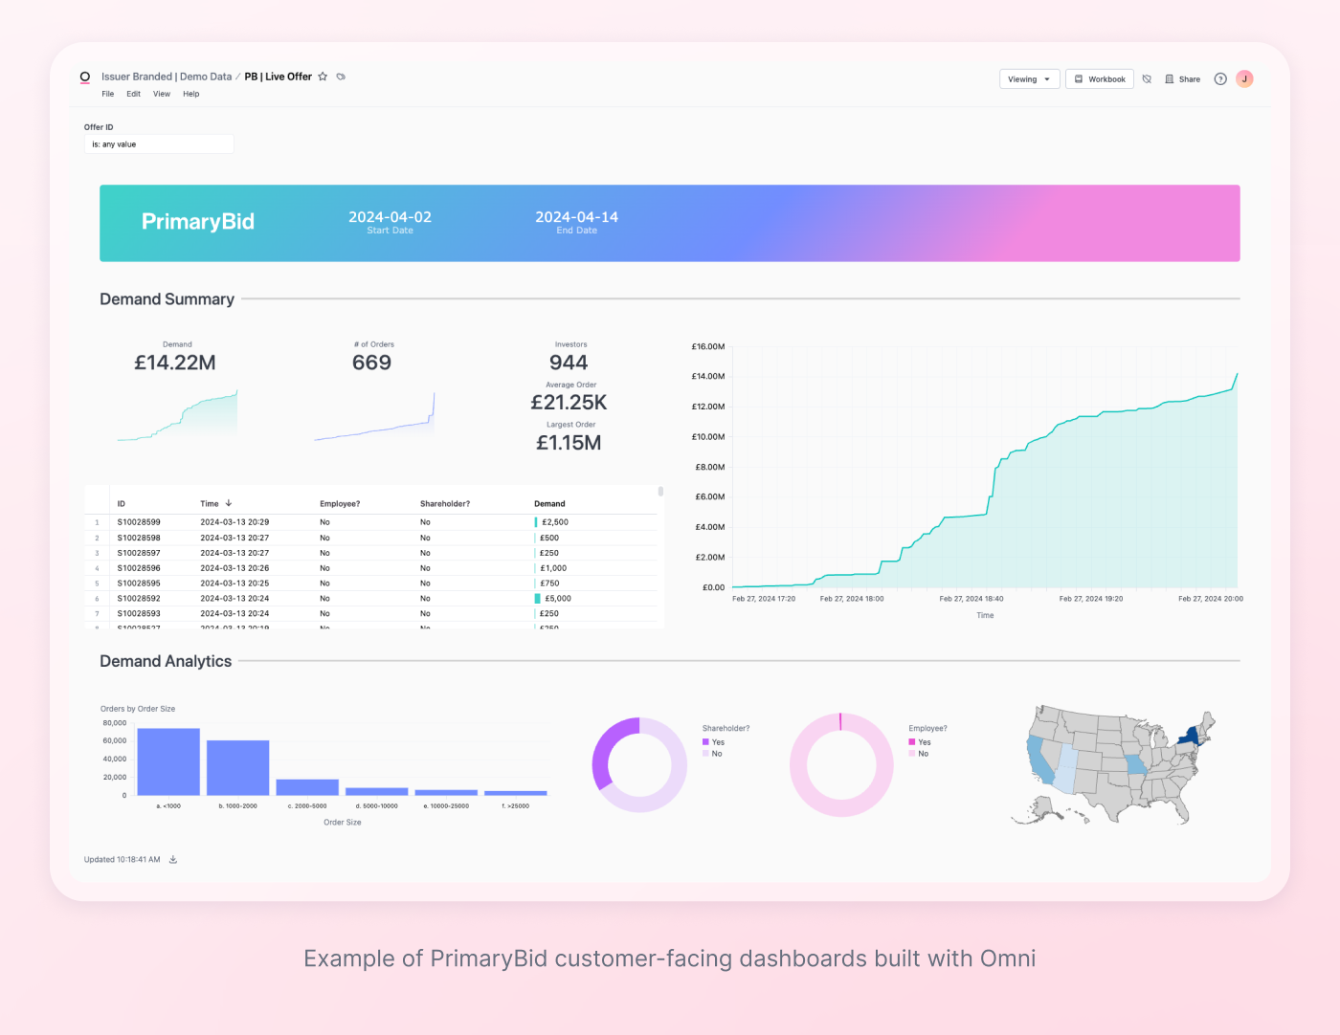1340x1035 pixels.
Task: Click the orders table vertical scrollbar
Action: coord(660,492)
